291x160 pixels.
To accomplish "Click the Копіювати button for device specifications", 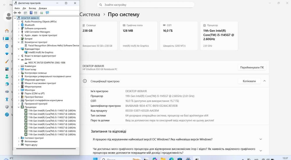I will point(249,81).
